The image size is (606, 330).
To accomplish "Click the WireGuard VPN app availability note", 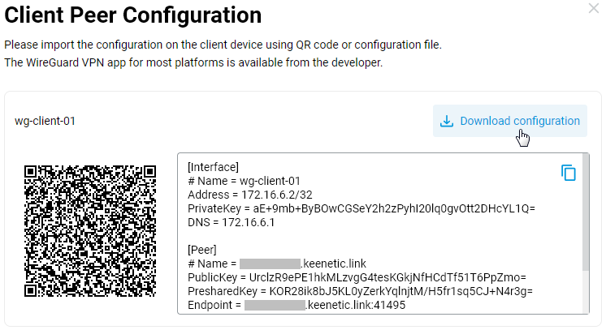I will [x=193, y=62].
